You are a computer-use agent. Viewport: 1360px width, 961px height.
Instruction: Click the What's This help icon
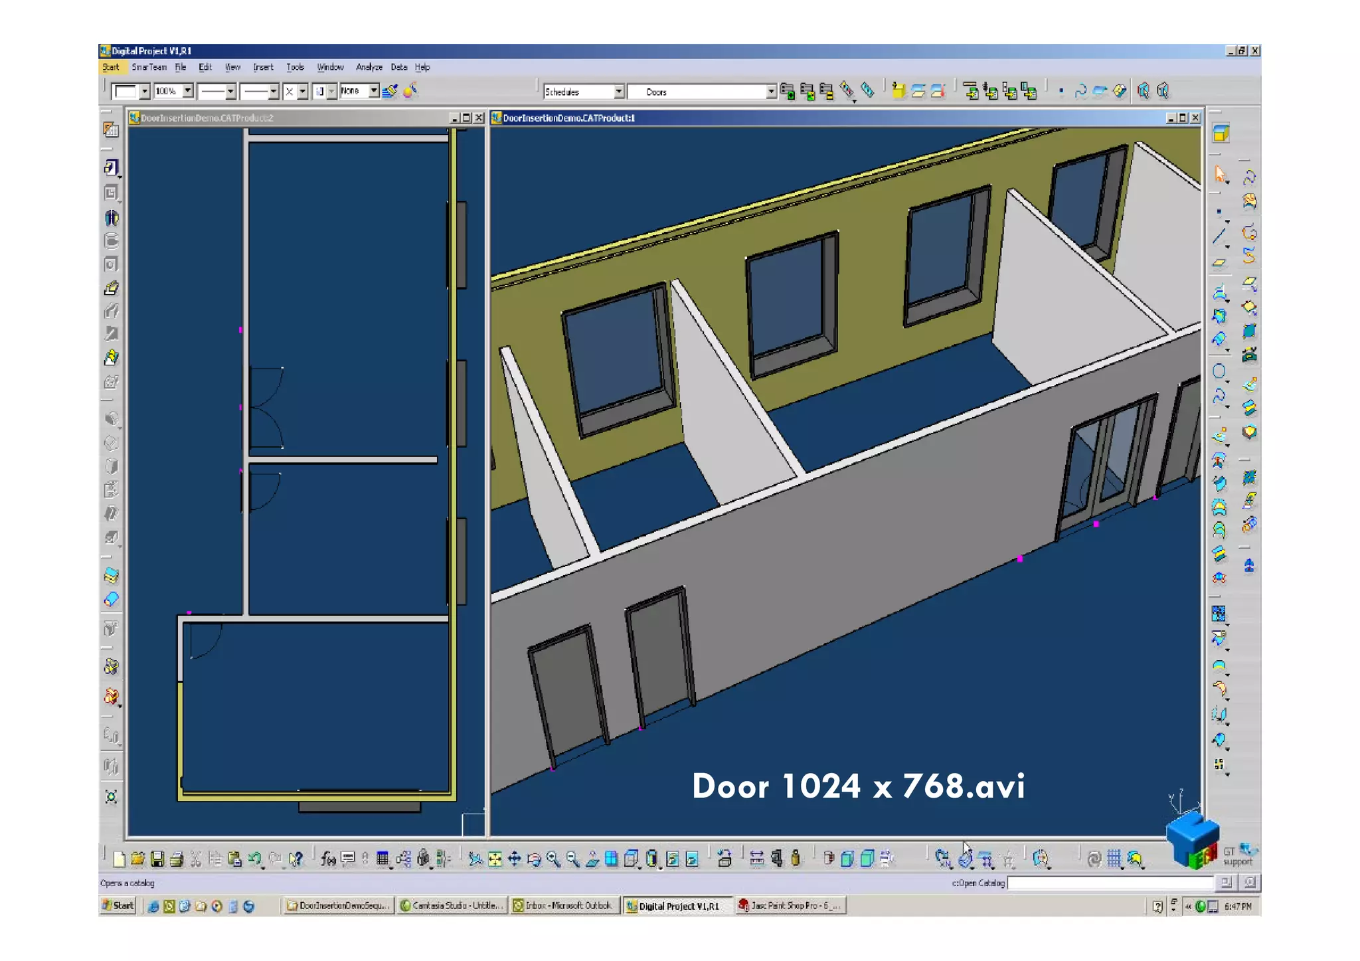click(296, 859)
